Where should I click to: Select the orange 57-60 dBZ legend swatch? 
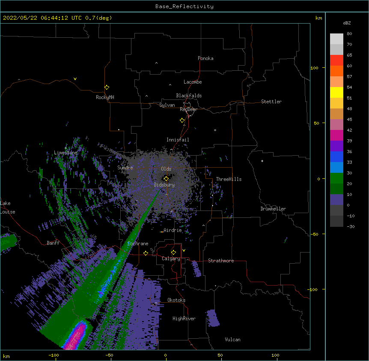(x=336, y=71)
